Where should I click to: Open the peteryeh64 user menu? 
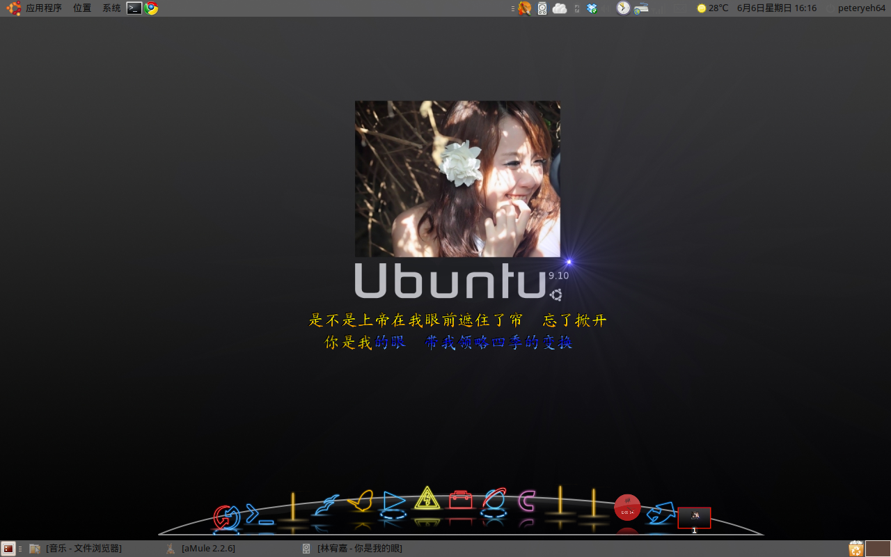click(861, 8)
